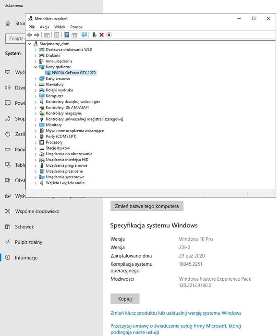Image resolution: width=279 pixels, height=336 pixels.
Task: Expand the Monitory node
Action: coord(36,125)
